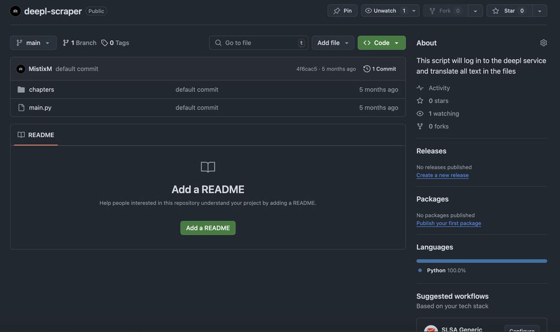Focus the Go to file search field

tap(259, 43)
